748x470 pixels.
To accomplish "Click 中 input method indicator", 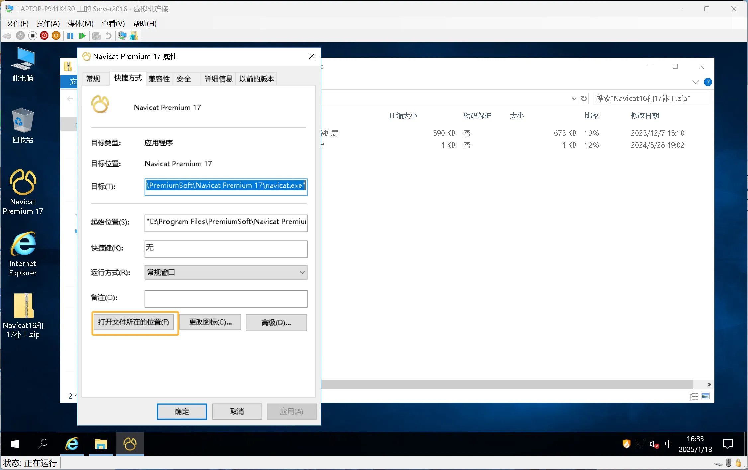I will point(668,444).
